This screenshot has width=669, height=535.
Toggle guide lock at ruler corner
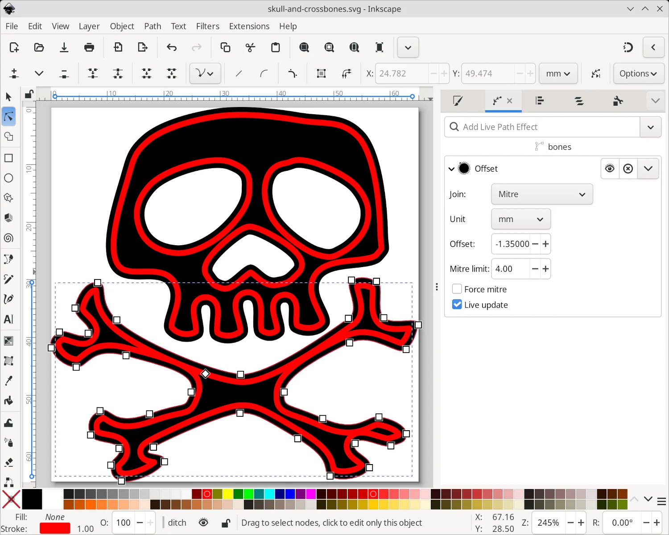coord(29,94)
